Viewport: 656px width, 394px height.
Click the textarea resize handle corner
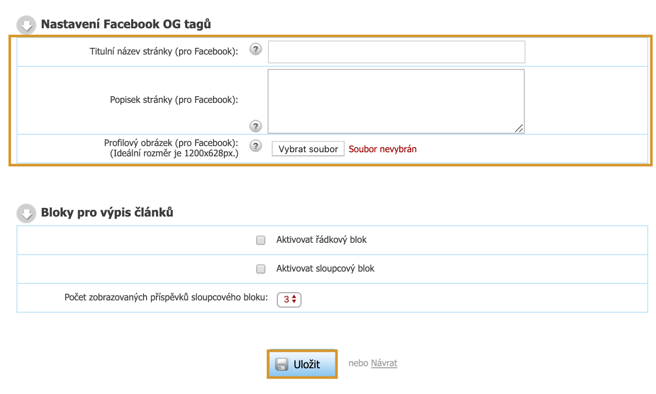coord(519,128)
